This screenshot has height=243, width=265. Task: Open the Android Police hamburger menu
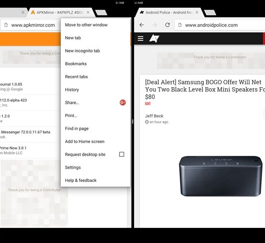[x=140, y=38]
